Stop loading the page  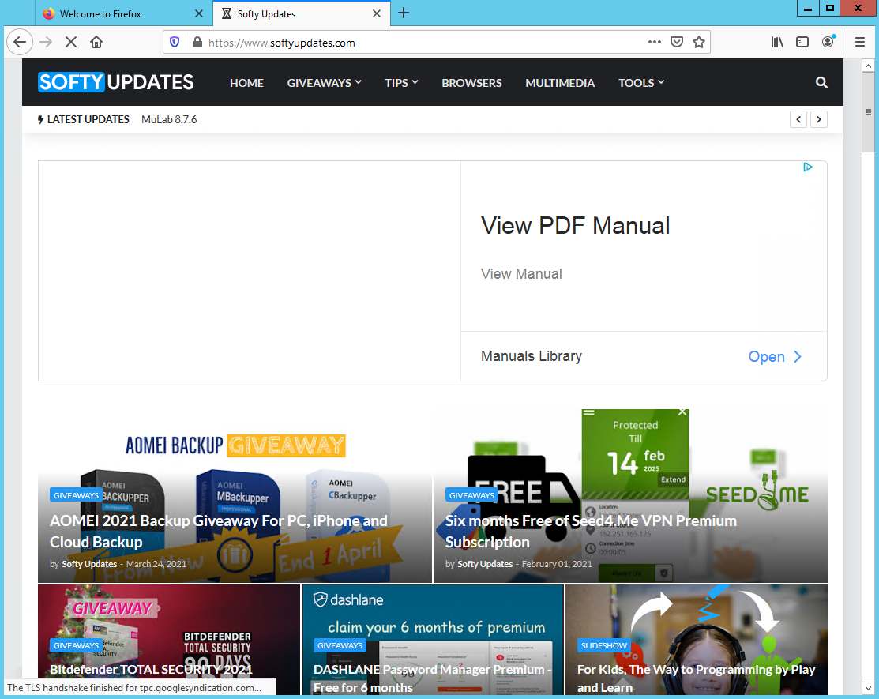point(70,42)
